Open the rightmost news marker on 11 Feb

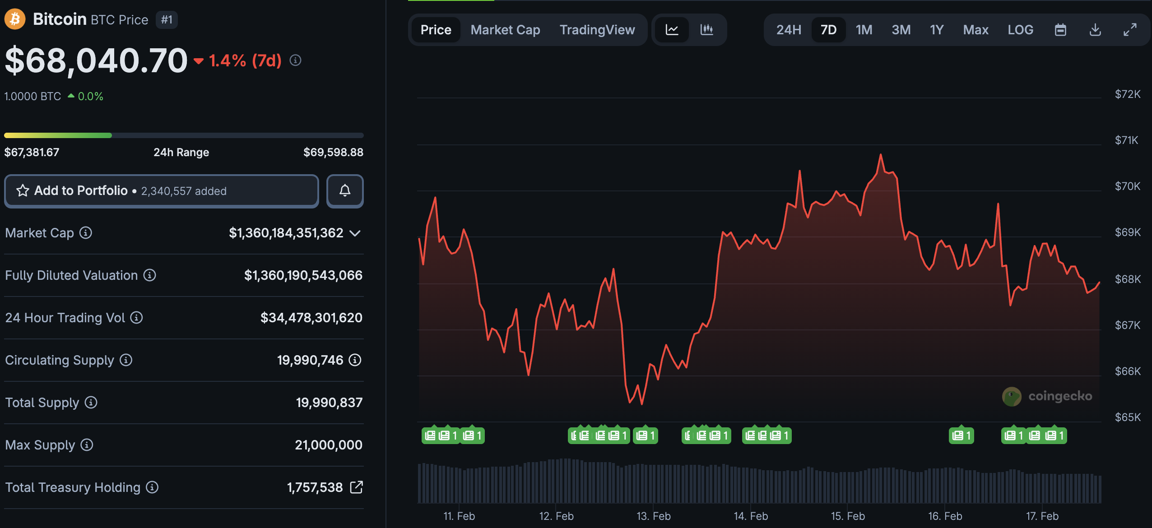click(x=472, y=435)
